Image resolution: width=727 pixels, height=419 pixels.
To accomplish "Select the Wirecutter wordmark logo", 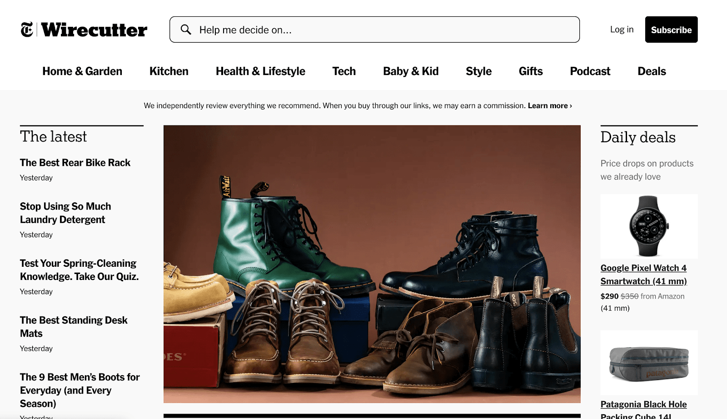I will tap(93, 30).
